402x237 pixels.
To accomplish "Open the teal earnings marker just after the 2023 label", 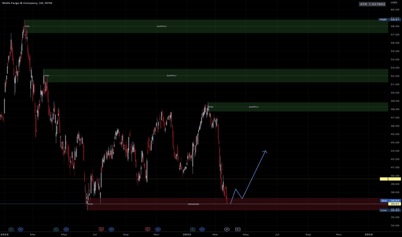I will click(x=192, y=229).
